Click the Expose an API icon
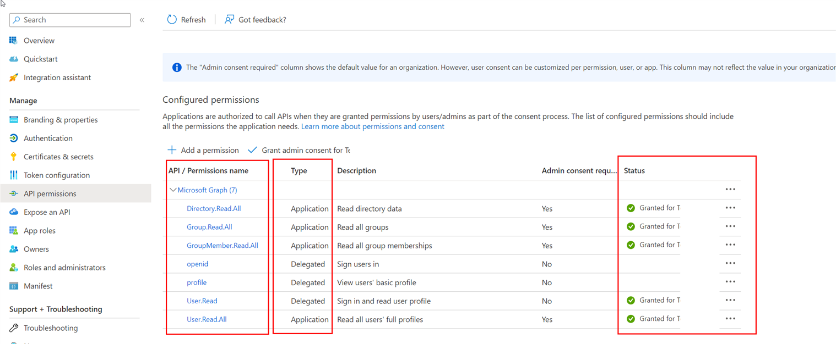836x344 pixels. pyautogui.click(x=14, y=212)
